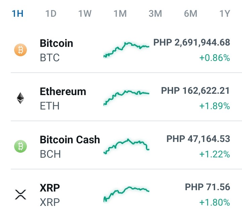
Task: Tap the XRP logo icon
Action: [21, 195]
